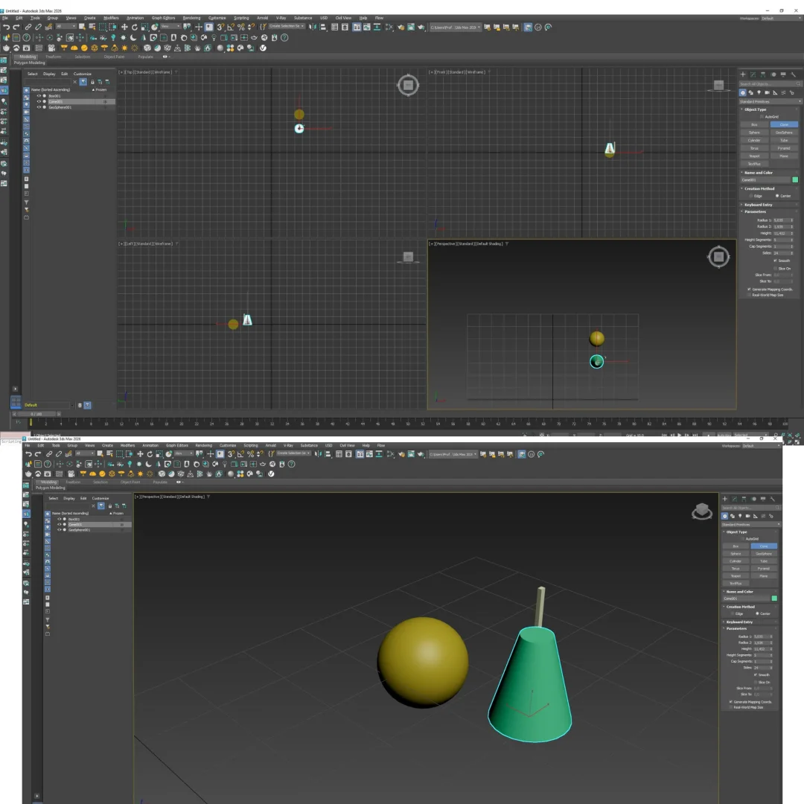This screenshot has height=804, width=804.
Task: Click the Pyramid button in the lower panel
Action: coord(763,568)
